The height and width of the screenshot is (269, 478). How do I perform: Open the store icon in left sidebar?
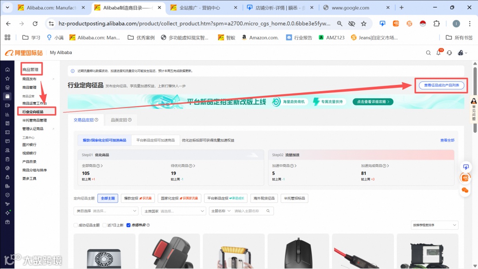point(8,88)
